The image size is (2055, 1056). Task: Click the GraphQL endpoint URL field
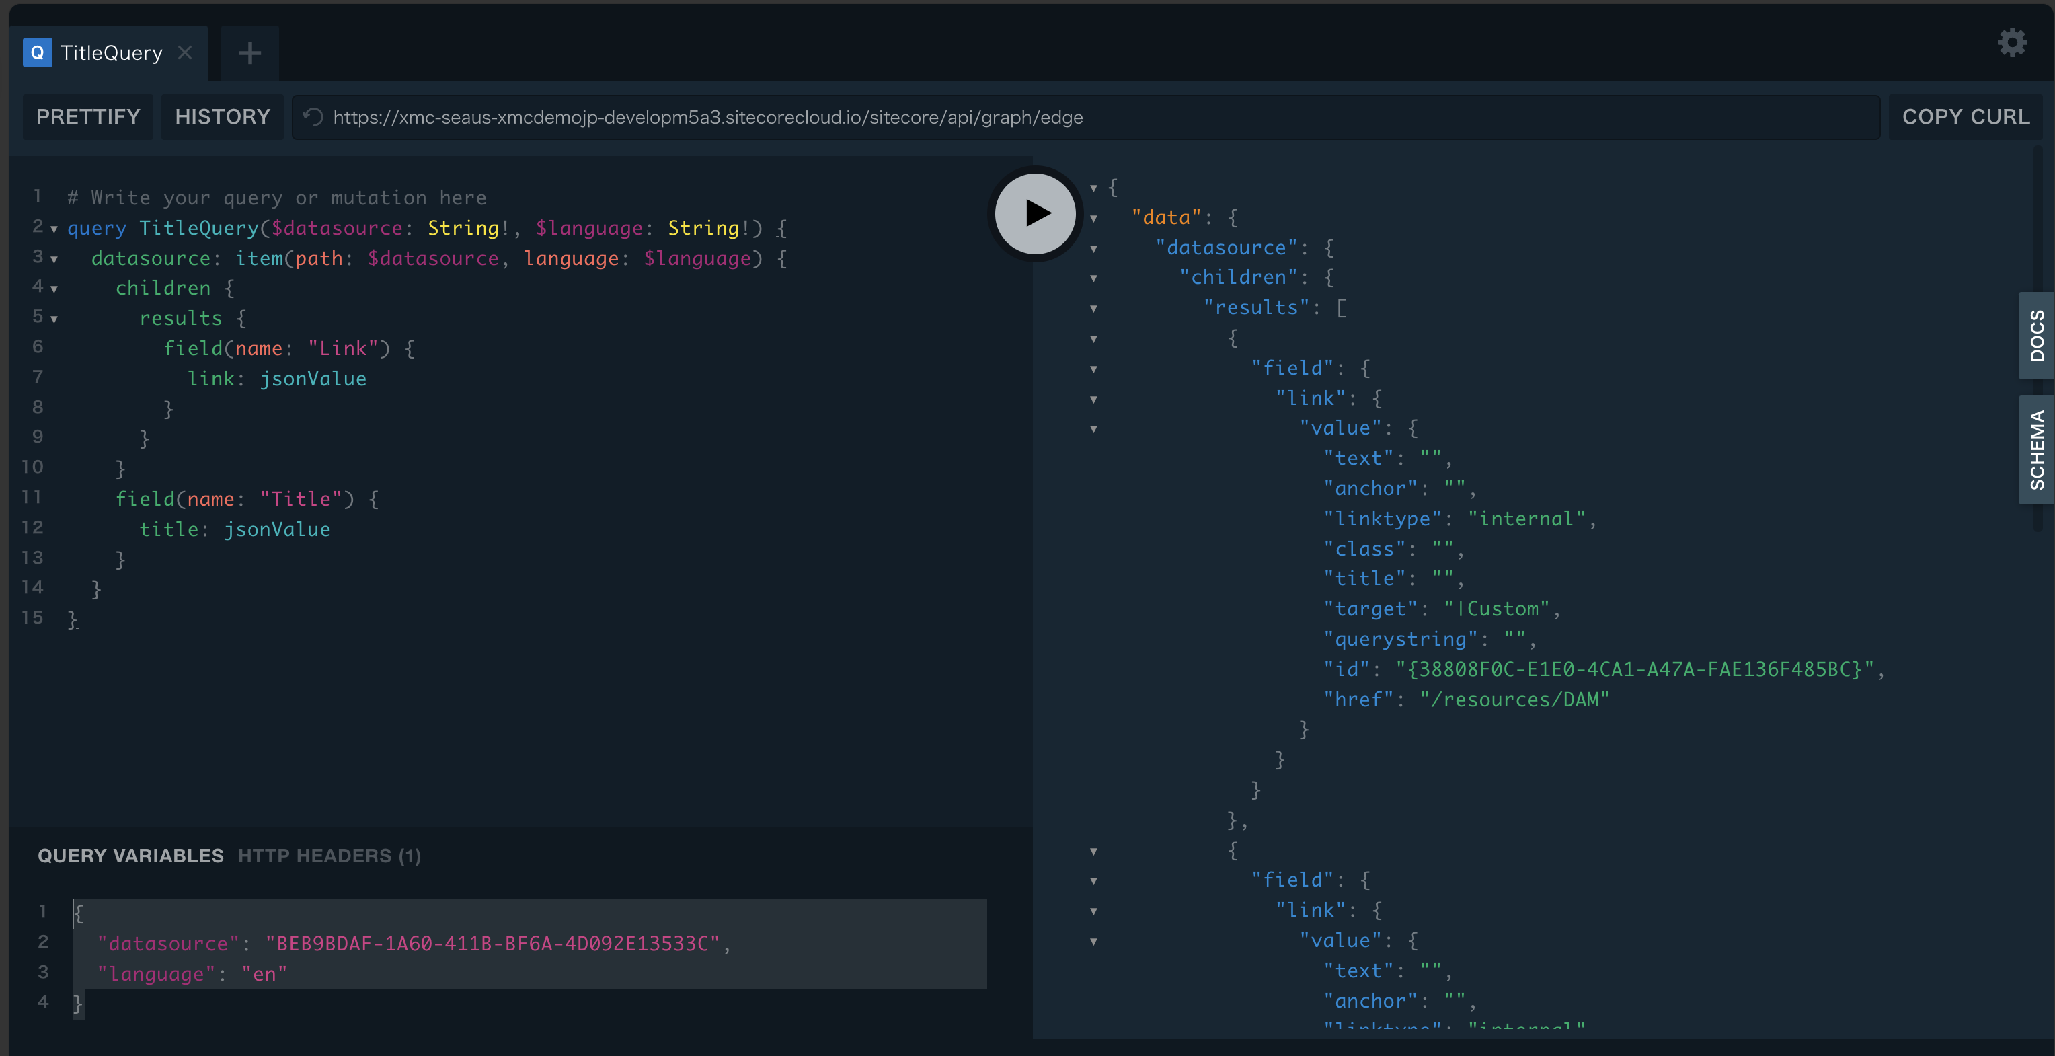(x=1087, y=117)
